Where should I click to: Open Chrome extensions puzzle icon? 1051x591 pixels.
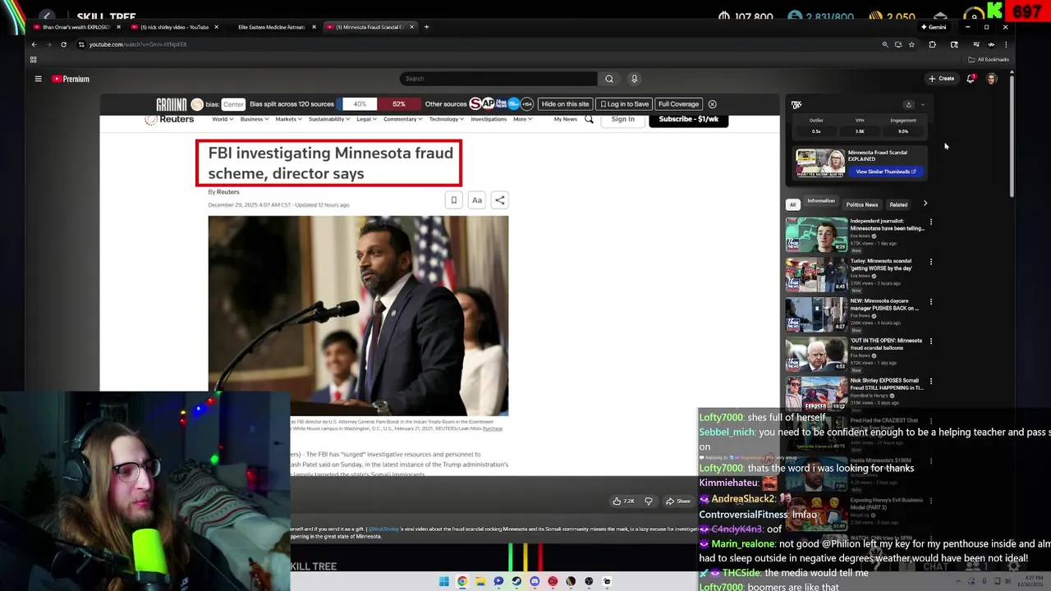(932, 44)
